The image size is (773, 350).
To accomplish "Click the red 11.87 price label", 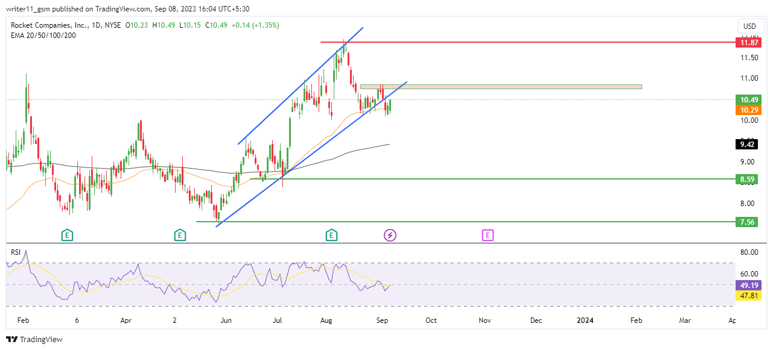I will pyautogui.click(x=749, y=42).
